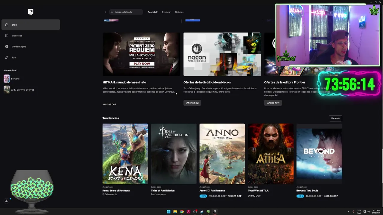Click the Tendencias section heading
The height and width of the screenshot is (215, 383).
pyautogui.click(x=111, y=118)
